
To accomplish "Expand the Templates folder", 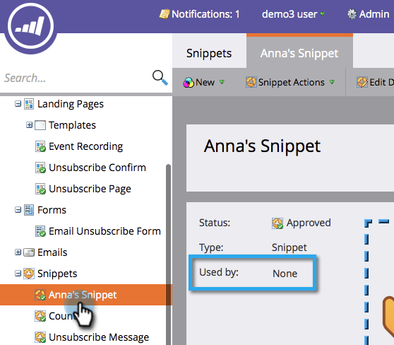I will pyautogui.click(x=29, y=125).
